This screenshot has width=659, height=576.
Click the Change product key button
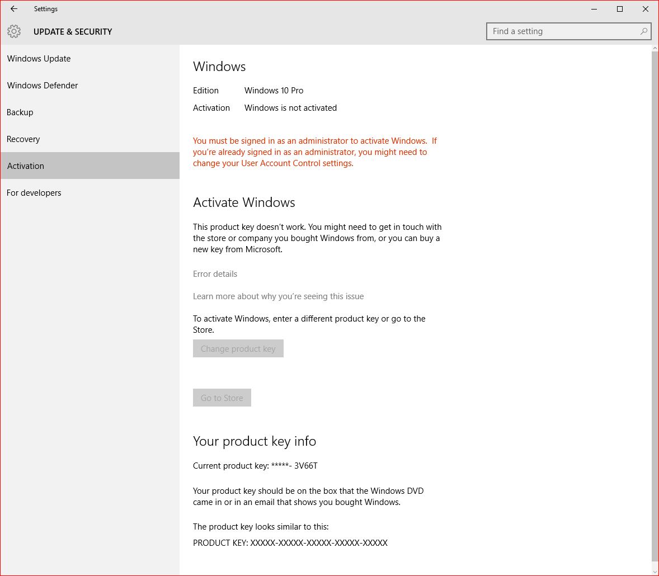coord(238,348)
